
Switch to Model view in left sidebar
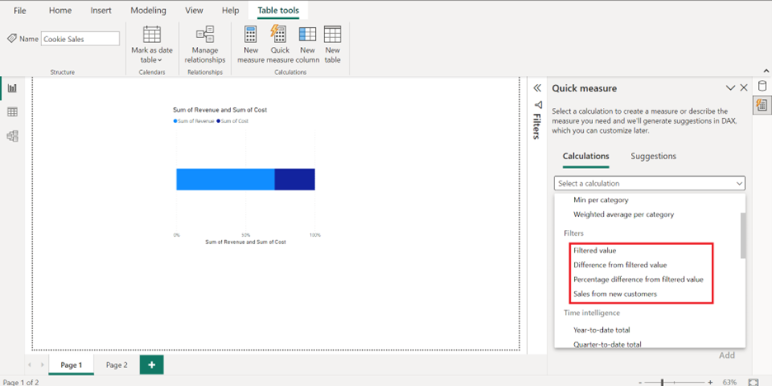[x=12, y=136]
